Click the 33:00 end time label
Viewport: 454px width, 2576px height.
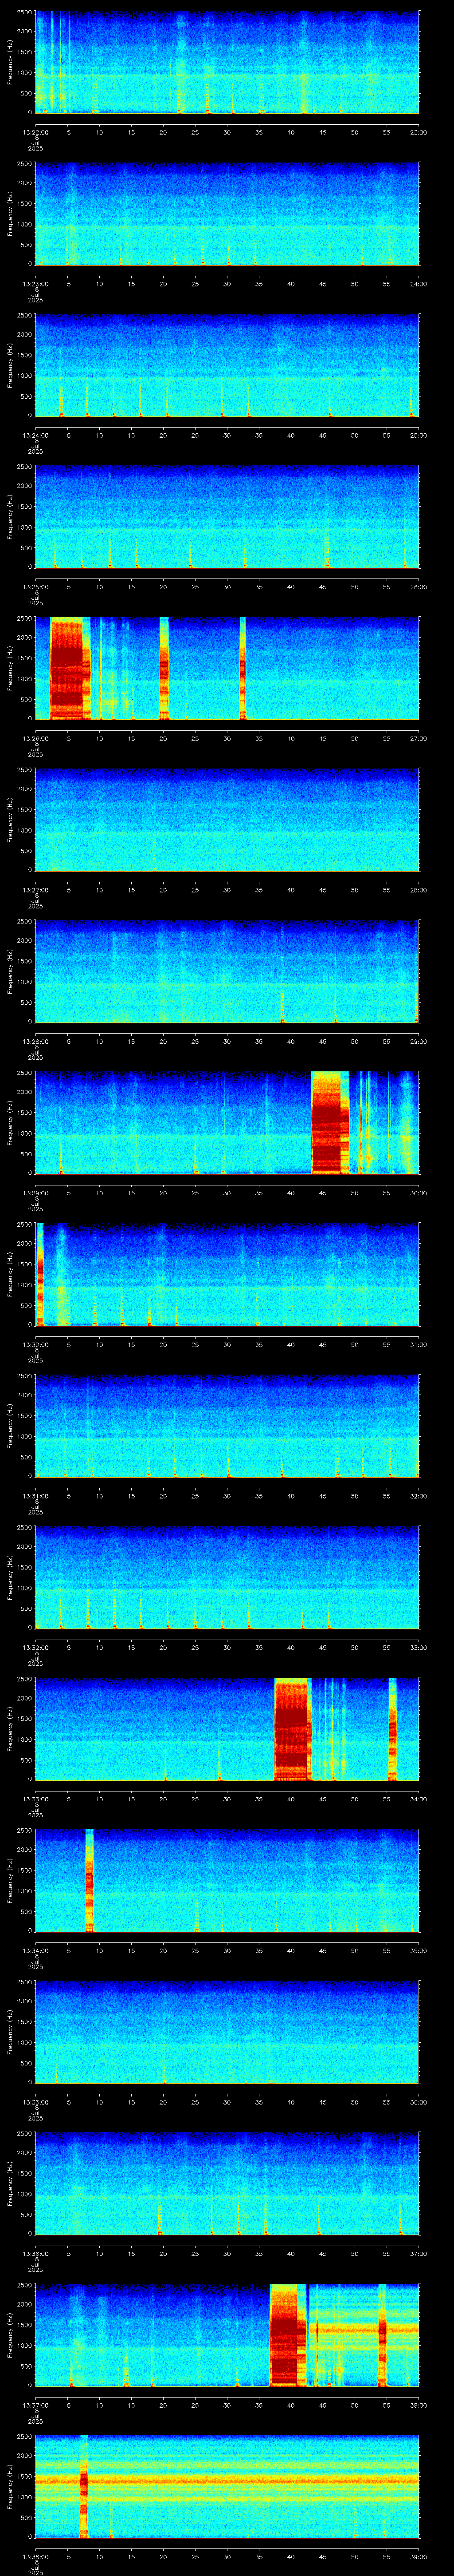coord(418,1647)
